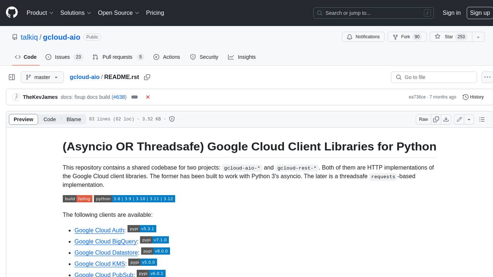This screenshot has width=493, height=277.
Task: Edit this file with pencil icon
Action: coord(459,119)
